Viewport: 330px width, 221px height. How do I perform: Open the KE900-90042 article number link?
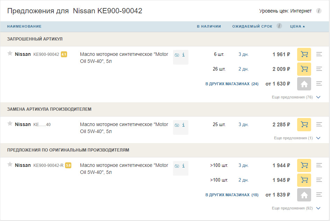coord(46,54)
